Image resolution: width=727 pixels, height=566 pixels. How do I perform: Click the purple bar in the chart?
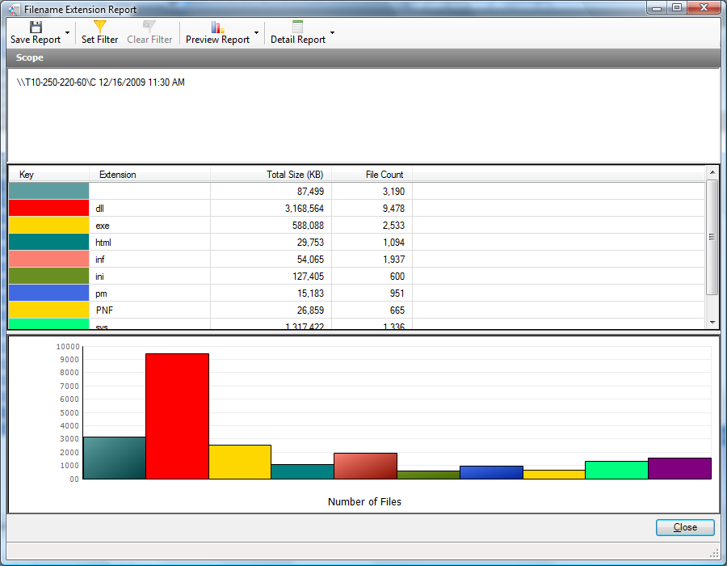679,468
